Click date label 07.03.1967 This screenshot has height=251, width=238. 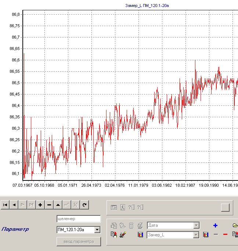pyautogui.click(x=22, y=185)
